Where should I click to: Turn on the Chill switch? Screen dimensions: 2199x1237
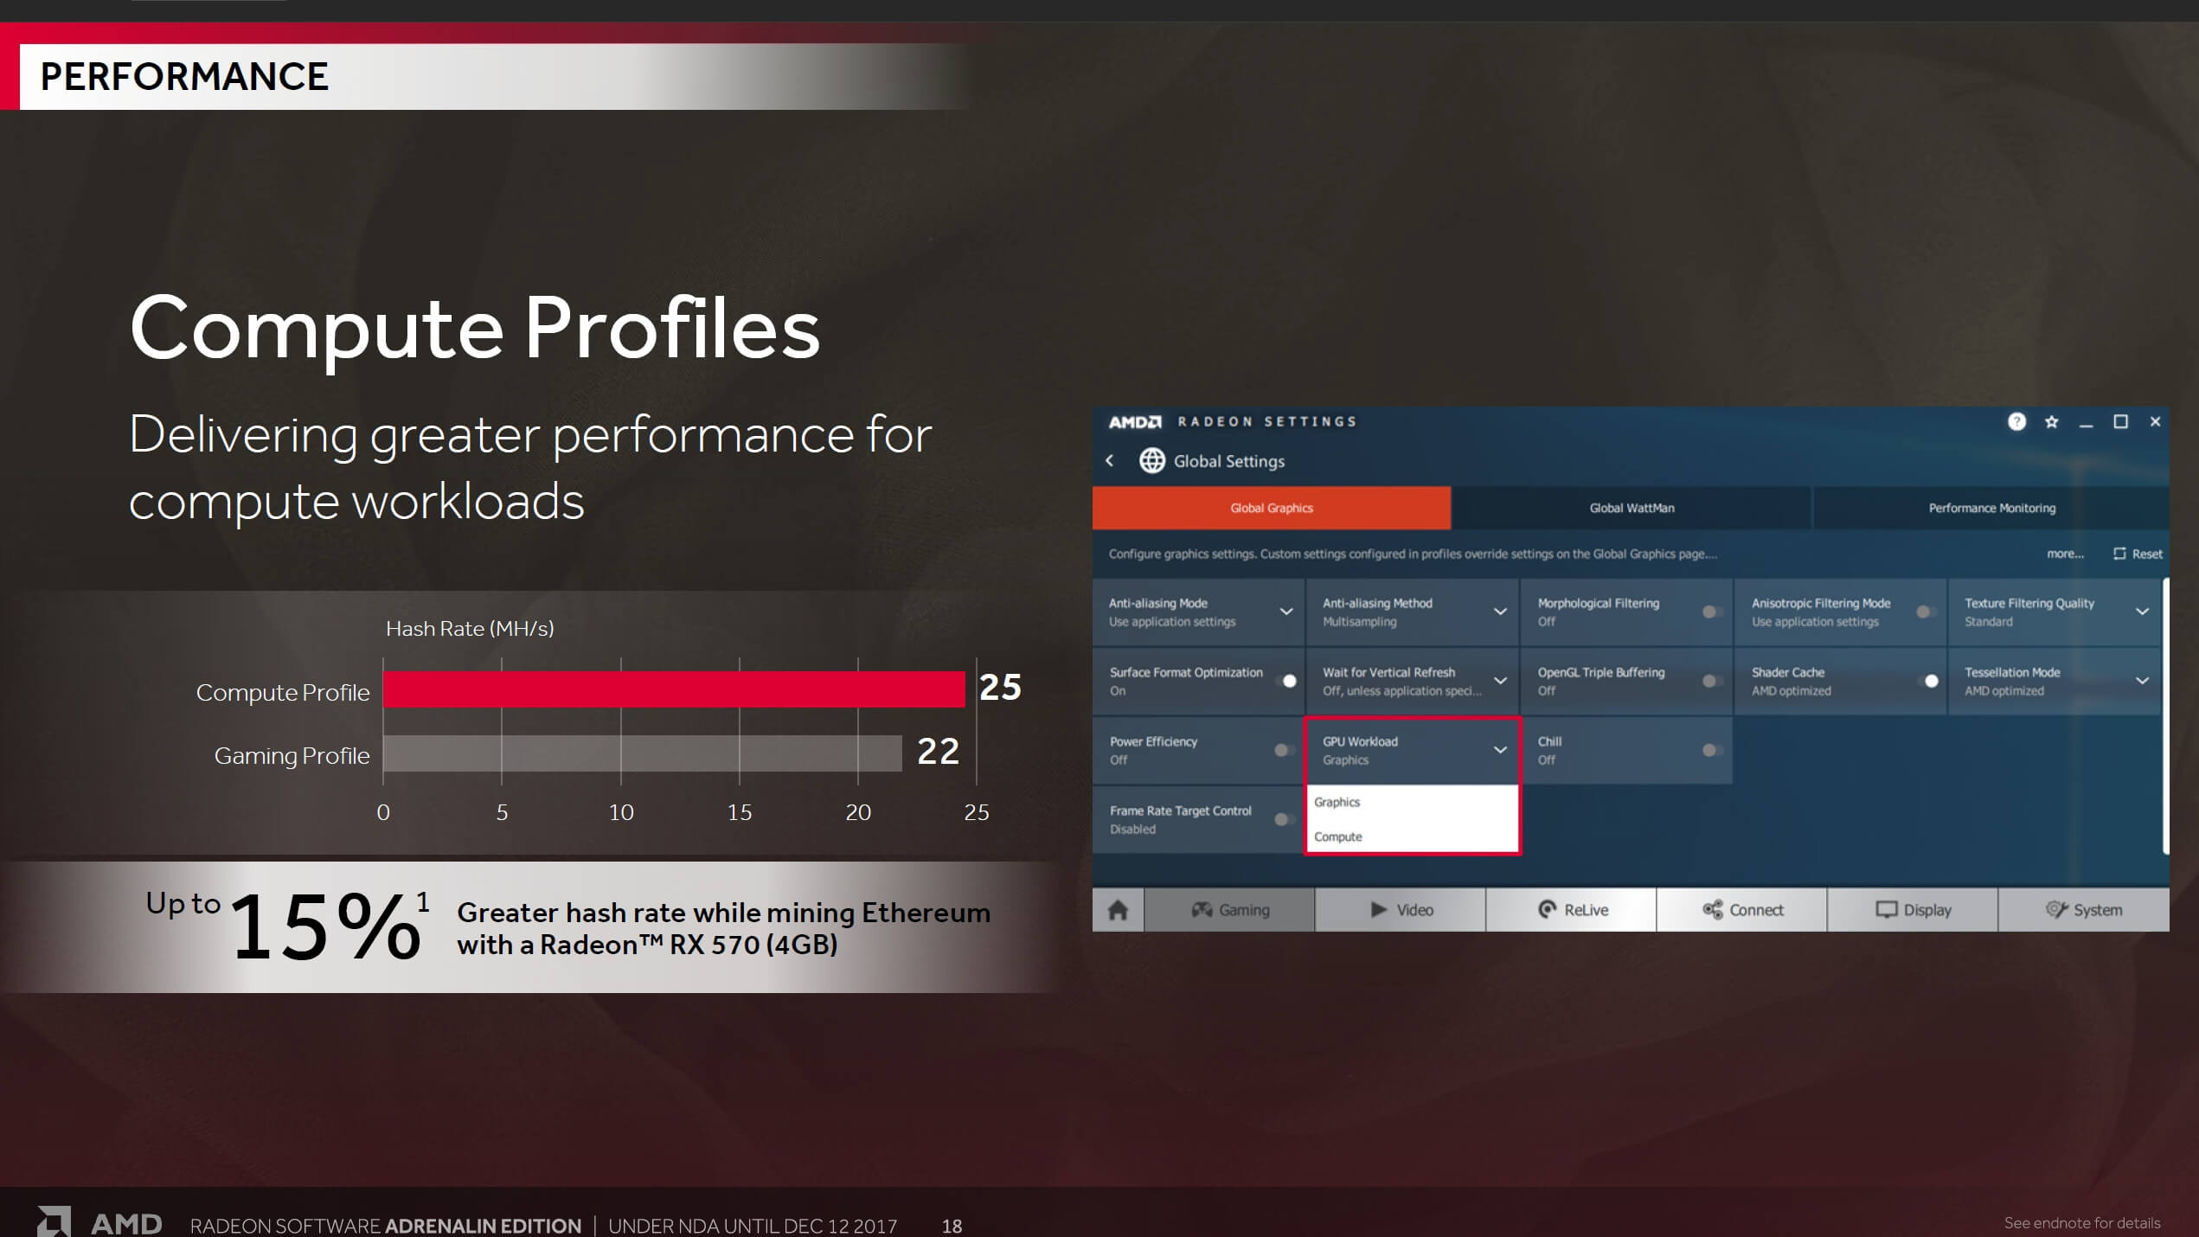pyautogui.click(x=1712, y=750)
